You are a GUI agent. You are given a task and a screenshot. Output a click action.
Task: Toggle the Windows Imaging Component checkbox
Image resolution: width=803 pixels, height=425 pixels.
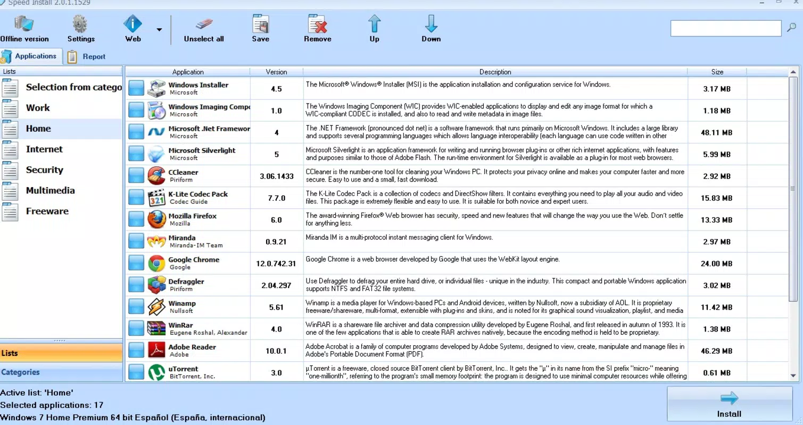[136, 110]
